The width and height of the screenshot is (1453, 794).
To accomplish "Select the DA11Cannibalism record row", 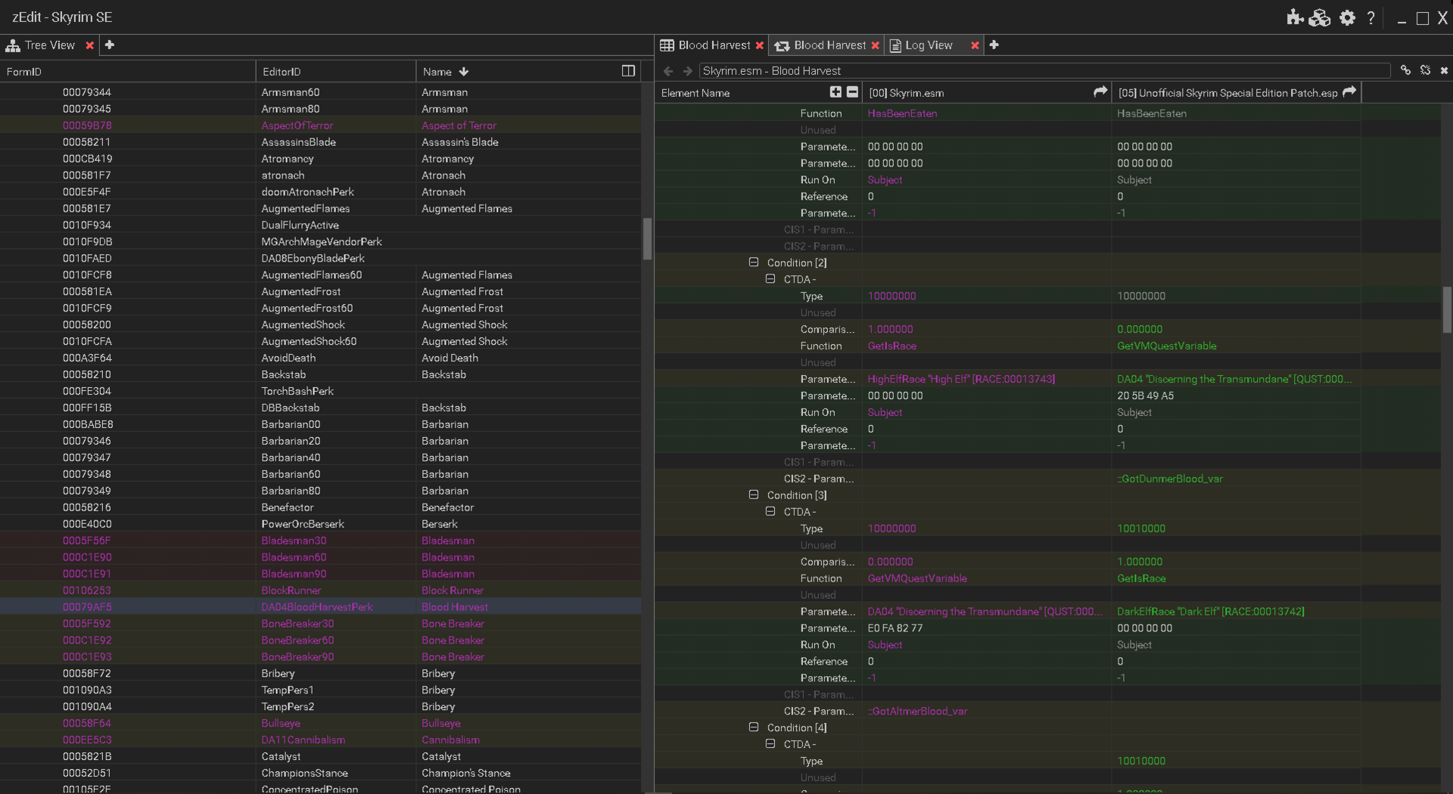I will (320, 740).
